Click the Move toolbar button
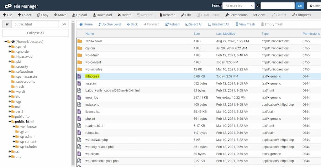Screen dimensions: 321x167 click(60, 15)
